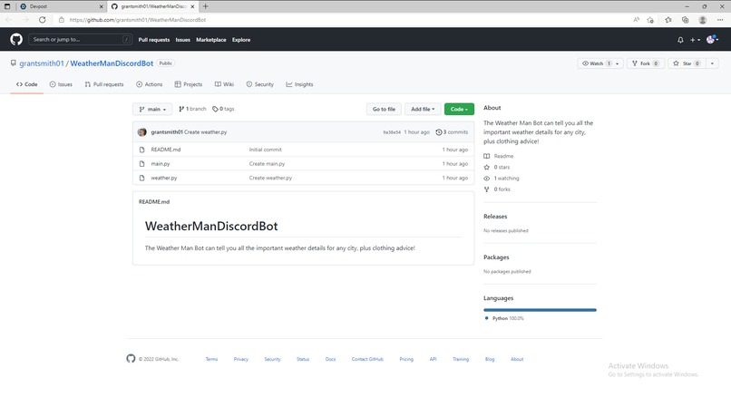The image size is (731, 397).
Task: Open the grantsmith01 owner link
Action: click(x=42, y=63)
